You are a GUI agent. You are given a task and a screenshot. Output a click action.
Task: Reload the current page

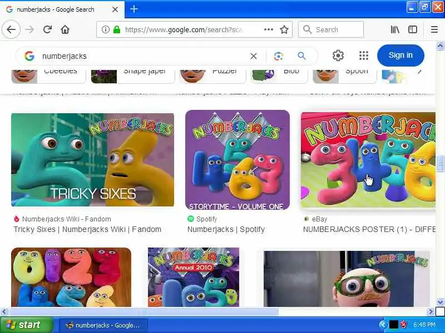[47, 29]
